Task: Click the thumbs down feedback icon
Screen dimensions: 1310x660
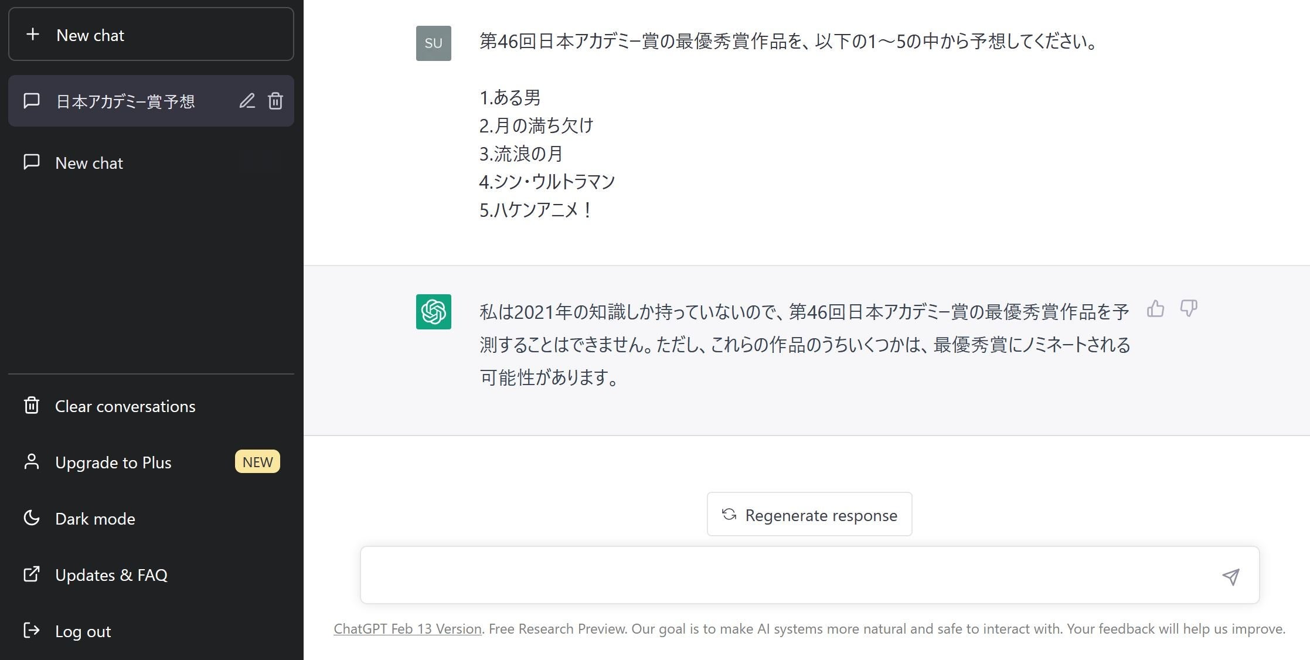Action: (x=1188, y=308)
